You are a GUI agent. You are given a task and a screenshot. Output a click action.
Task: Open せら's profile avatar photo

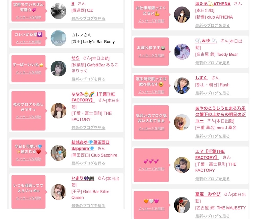tap(59, 69)
